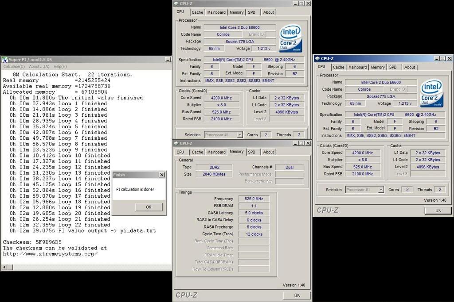Minimize the right CPU-Z window
Screen dimensions: 454x302
(435, 58)
